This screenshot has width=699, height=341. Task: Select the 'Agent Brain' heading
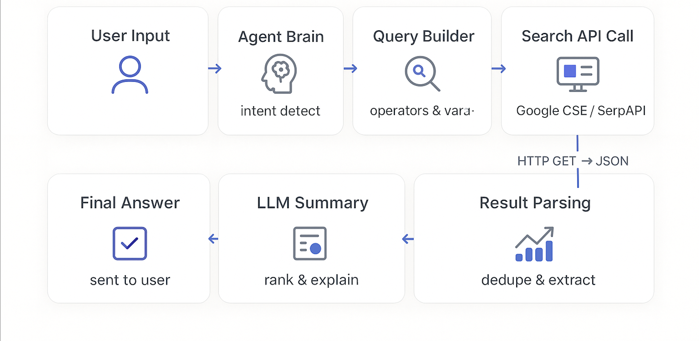tap(281, 37)
